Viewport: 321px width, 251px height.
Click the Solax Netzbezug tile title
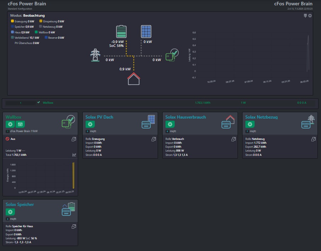(x=261, y=117)
